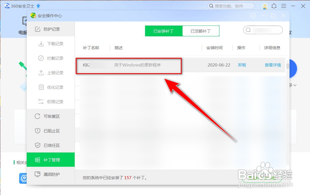Click the 漏洞防护 monitor icon
The height and width of the screenshot is (195, 310).
pos(37,174)
